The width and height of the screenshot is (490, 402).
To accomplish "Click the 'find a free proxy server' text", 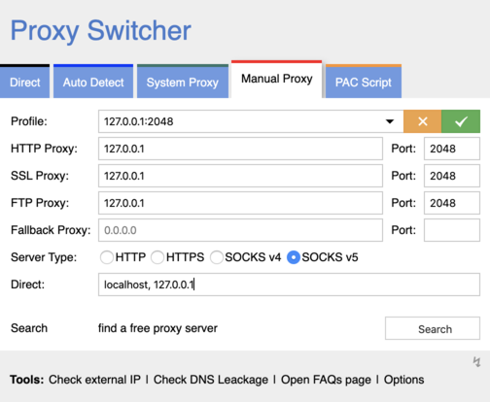I will (x=157, y=328).
